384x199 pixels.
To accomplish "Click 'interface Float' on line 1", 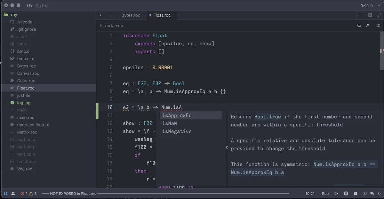I will pos(145,36).
